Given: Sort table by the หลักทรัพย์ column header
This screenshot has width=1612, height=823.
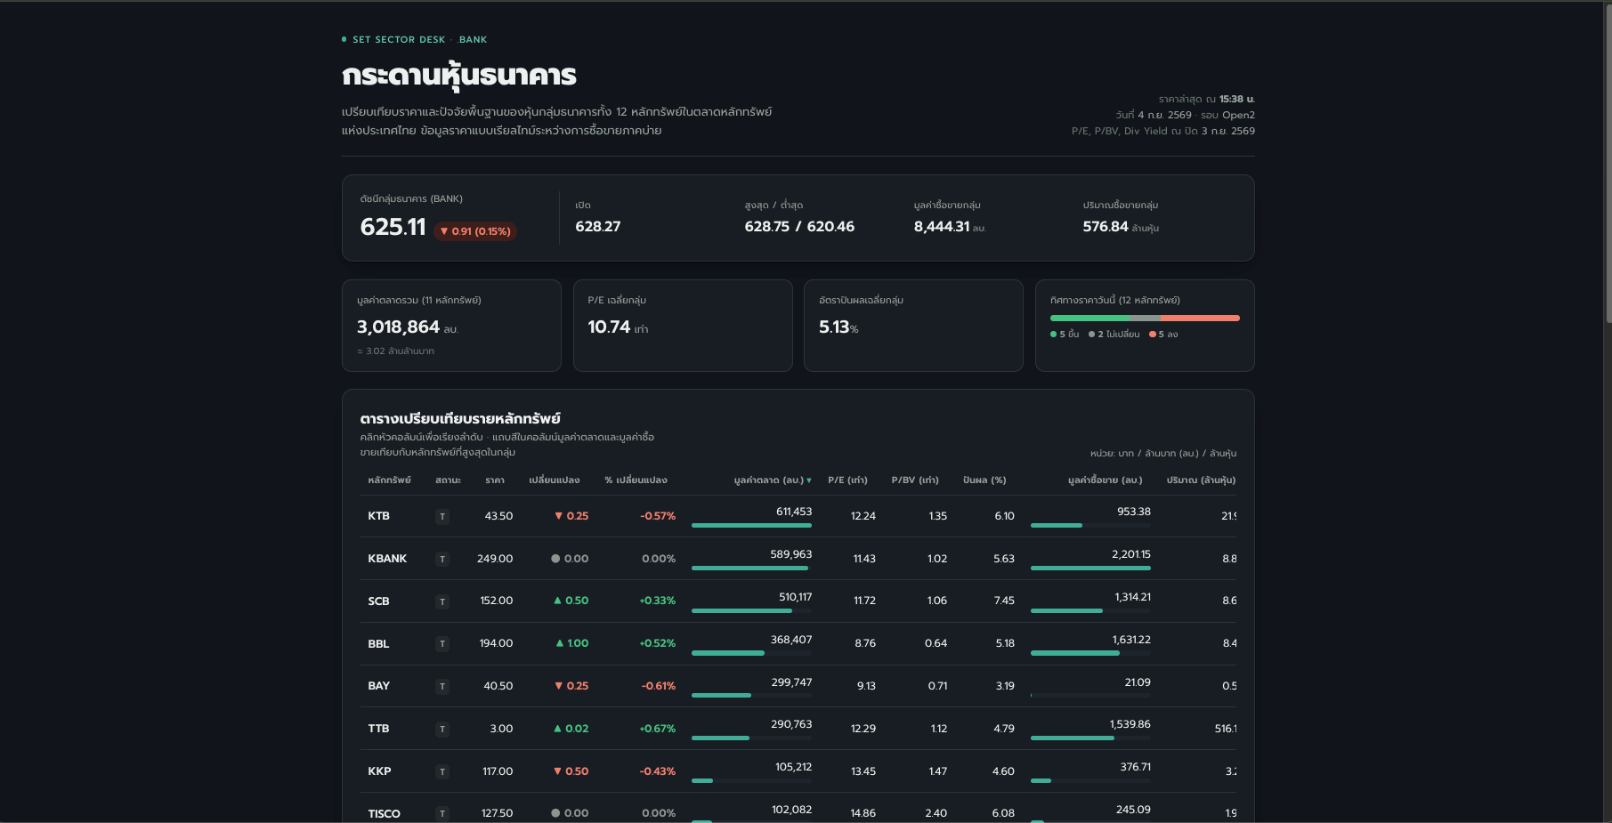Looking at the screenshot, I should point(389,480).
